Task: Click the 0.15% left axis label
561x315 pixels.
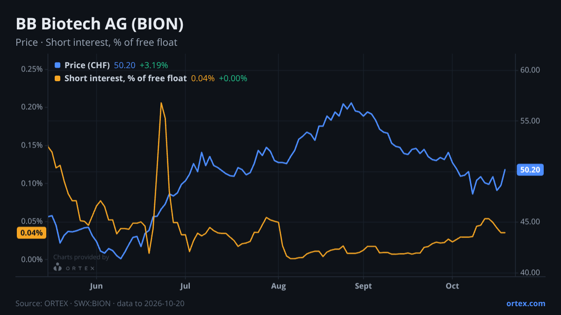Action: click(32, 145)
